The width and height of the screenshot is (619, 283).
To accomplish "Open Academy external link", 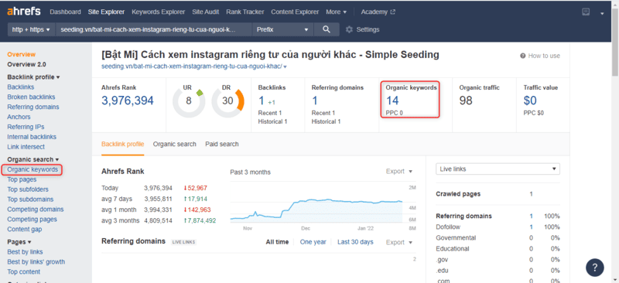I will click(x=378, y=12).
